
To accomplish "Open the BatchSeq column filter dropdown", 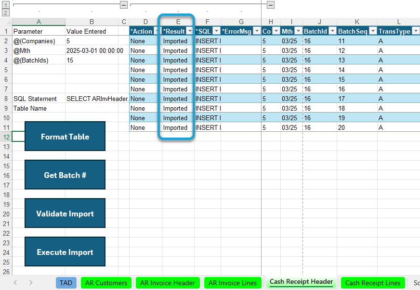I will pos(373,31).
